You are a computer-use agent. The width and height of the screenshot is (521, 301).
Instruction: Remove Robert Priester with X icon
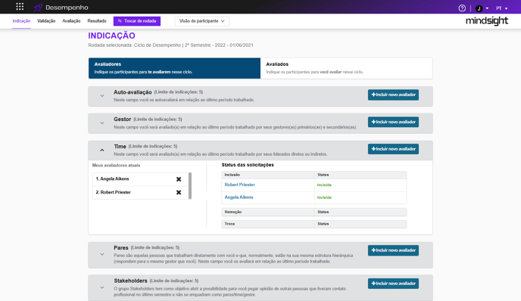(x=179, y=193)
